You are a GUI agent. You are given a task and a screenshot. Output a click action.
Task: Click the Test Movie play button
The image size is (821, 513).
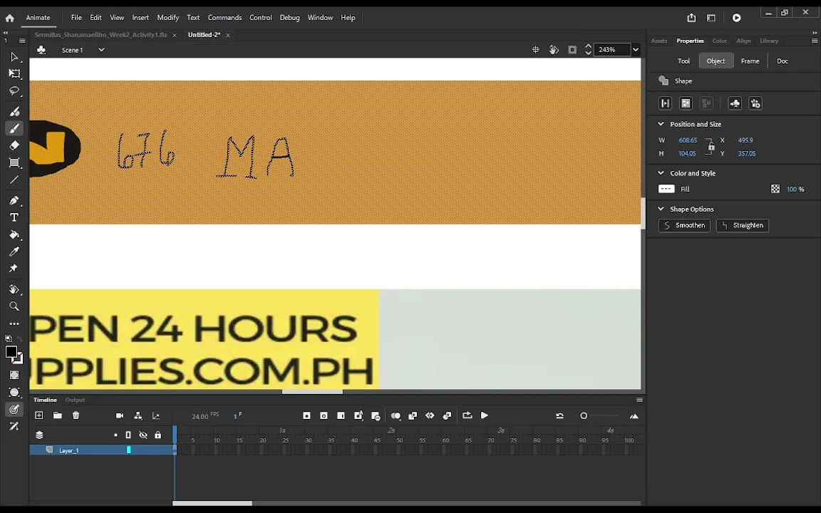point(737,18)
